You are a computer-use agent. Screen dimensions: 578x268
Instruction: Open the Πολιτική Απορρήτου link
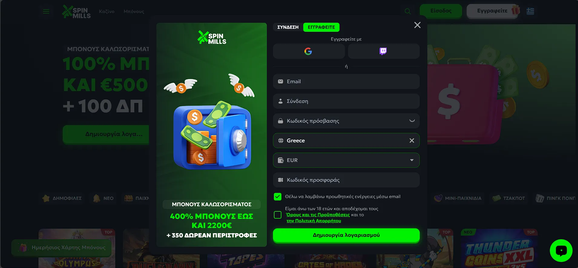pyautogui.click(x=314, y=221)
